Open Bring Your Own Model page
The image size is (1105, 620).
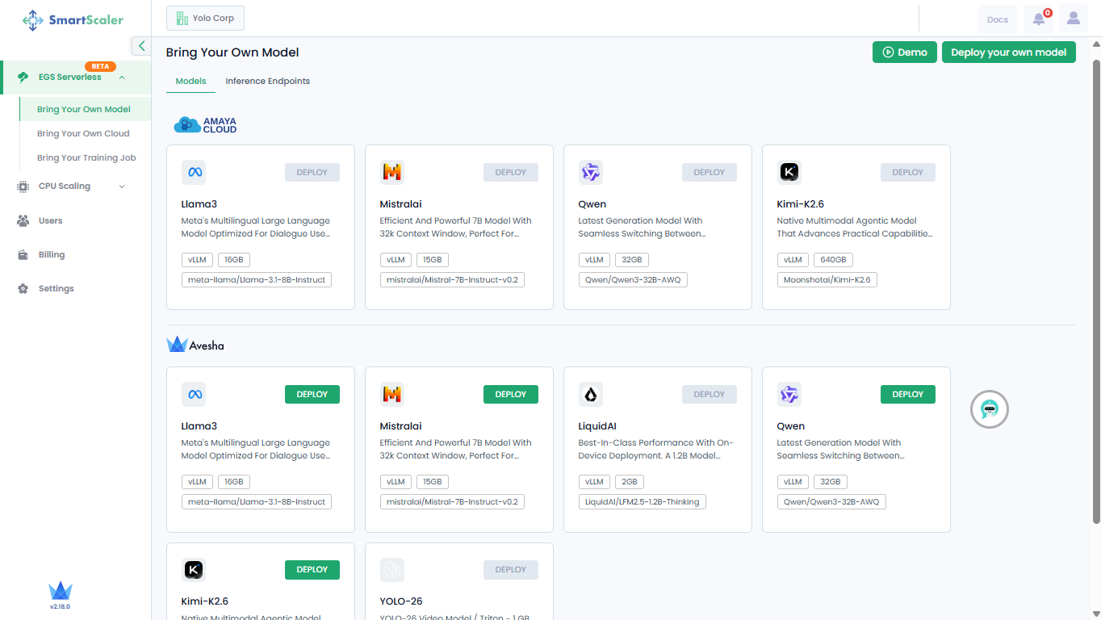click(x=84, y=110)
